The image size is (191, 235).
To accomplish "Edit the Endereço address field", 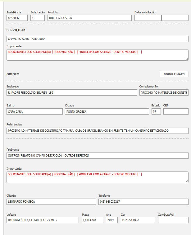I will [72, 92].
